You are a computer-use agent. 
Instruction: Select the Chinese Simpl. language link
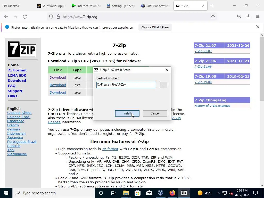(x=19, y=113)
